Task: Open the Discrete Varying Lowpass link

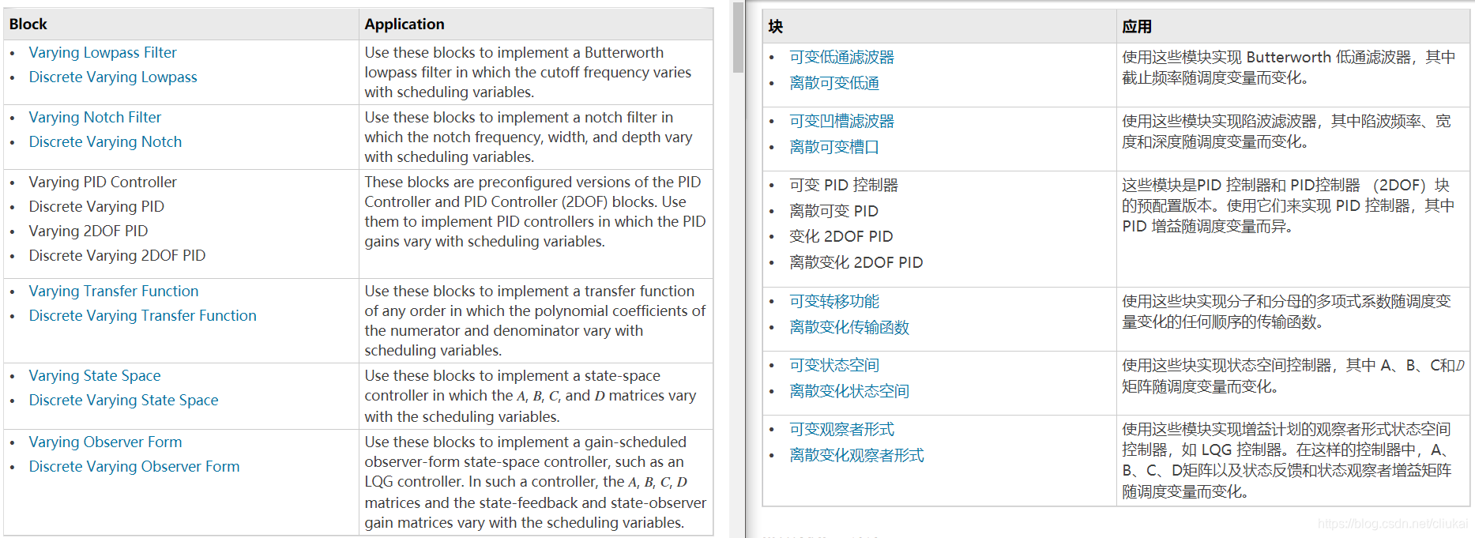Action: [x=113, y=77]
